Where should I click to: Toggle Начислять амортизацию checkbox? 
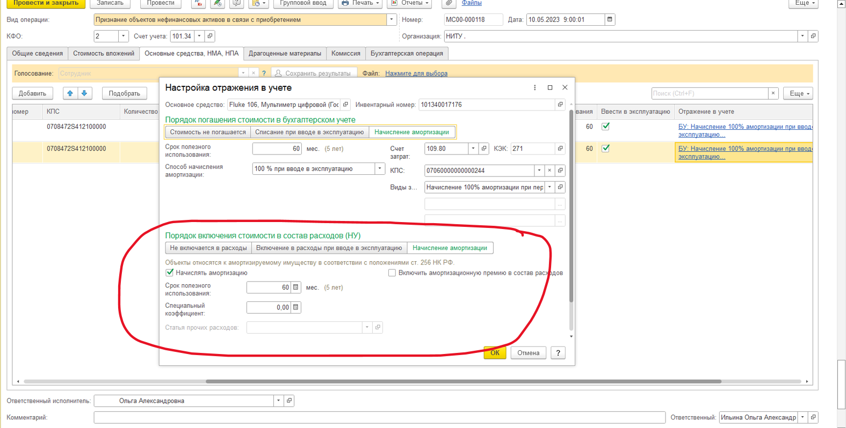(x=170, y=273)
